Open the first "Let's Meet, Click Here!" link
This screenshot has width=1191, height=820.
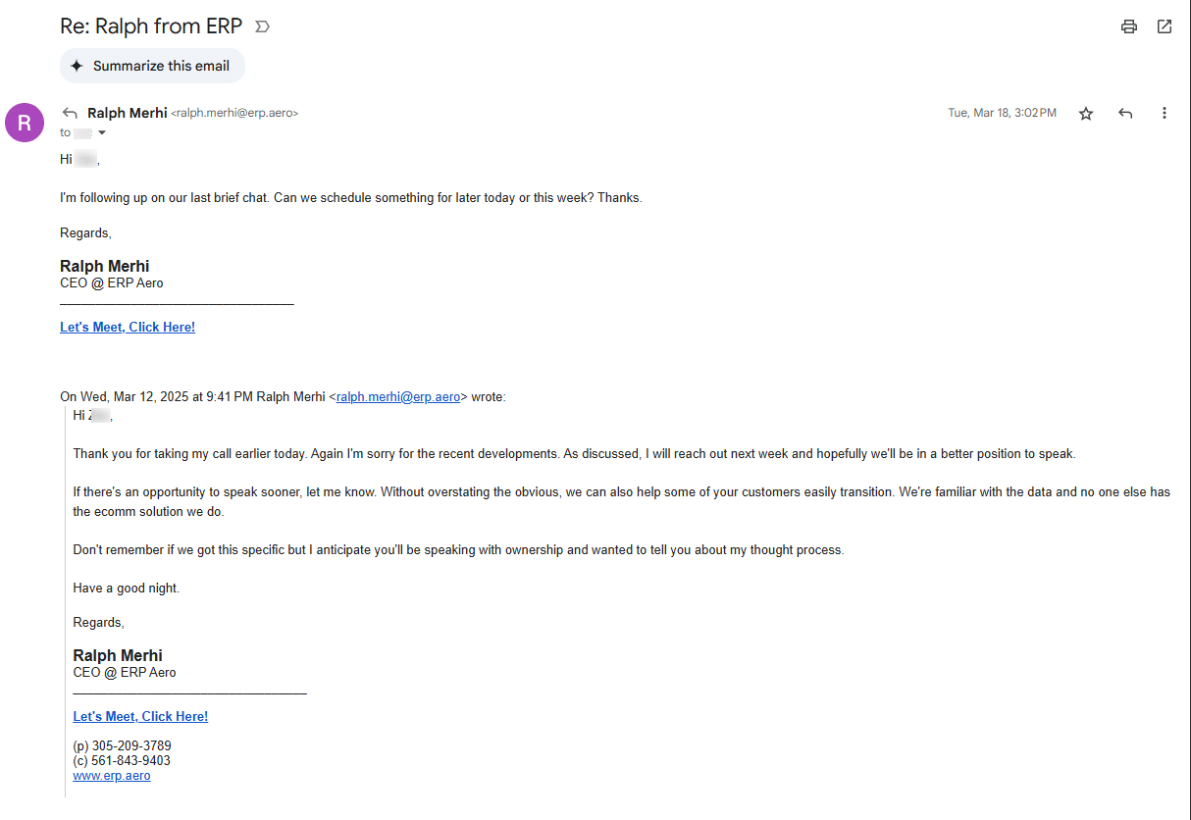coord(128,328)
